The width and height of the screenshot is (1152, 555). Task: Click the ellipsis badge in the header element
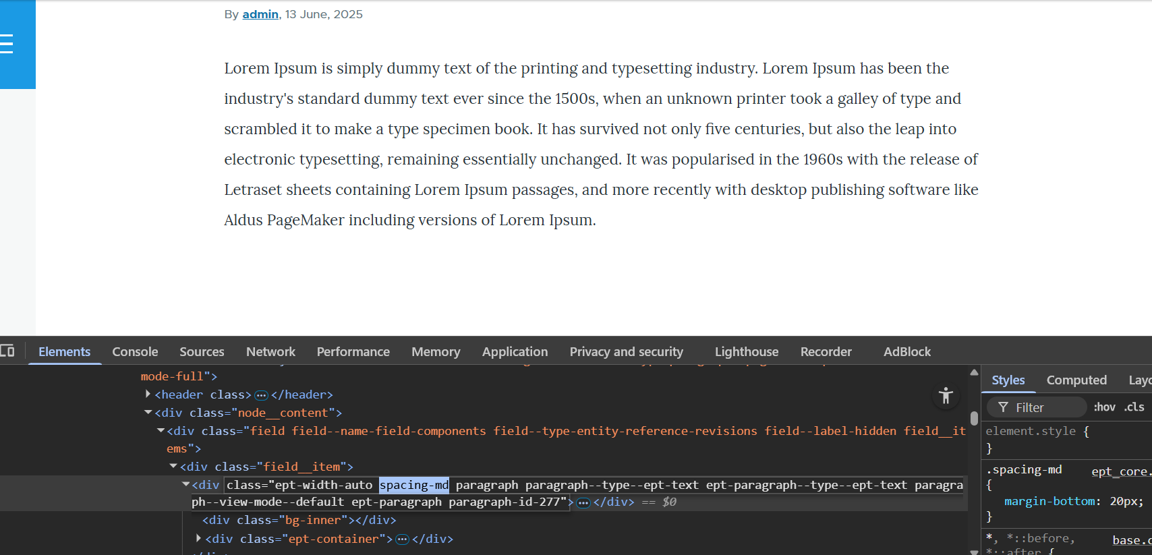[x=261, y=395]
